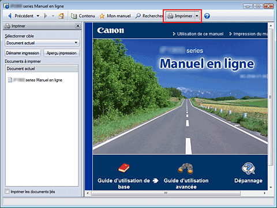Open the Dépannage troubleshooting icon
The height and width of the screenshot is (208, 277).
(248, 168)
